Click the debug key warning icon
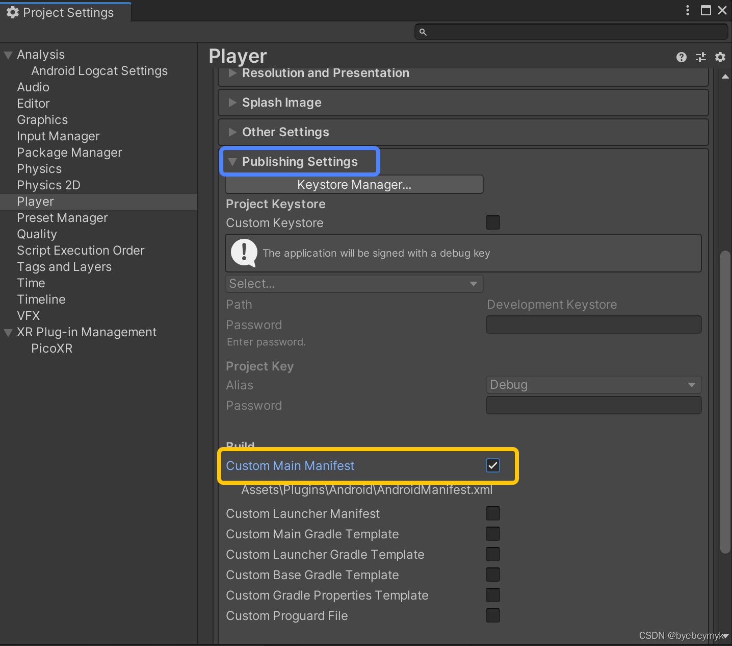 click(x=244, y=253)
